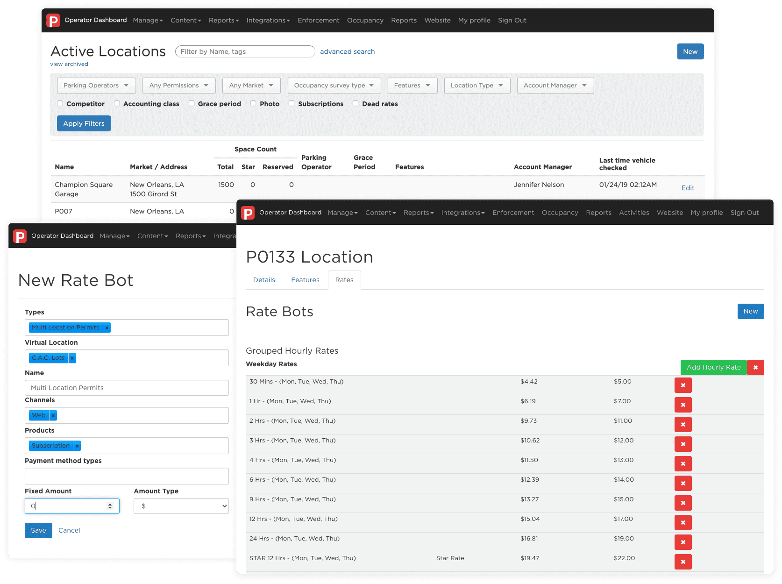The height and width of the screenshot is (584, 782).
Task: Enable the Competitor filter checkbox
Action: tap(60, 103)
